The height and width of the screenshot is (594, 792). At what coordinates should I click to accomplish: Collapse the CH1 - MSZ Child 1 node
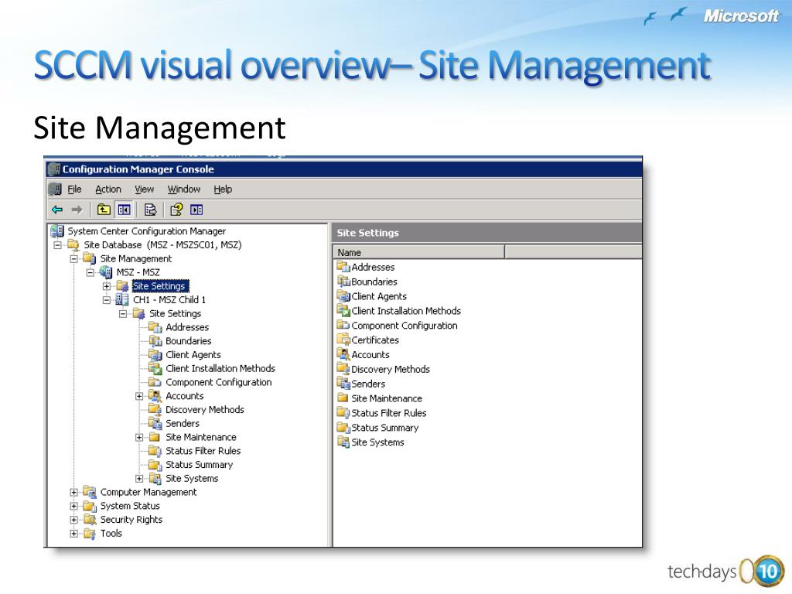(x=107, y=300)
